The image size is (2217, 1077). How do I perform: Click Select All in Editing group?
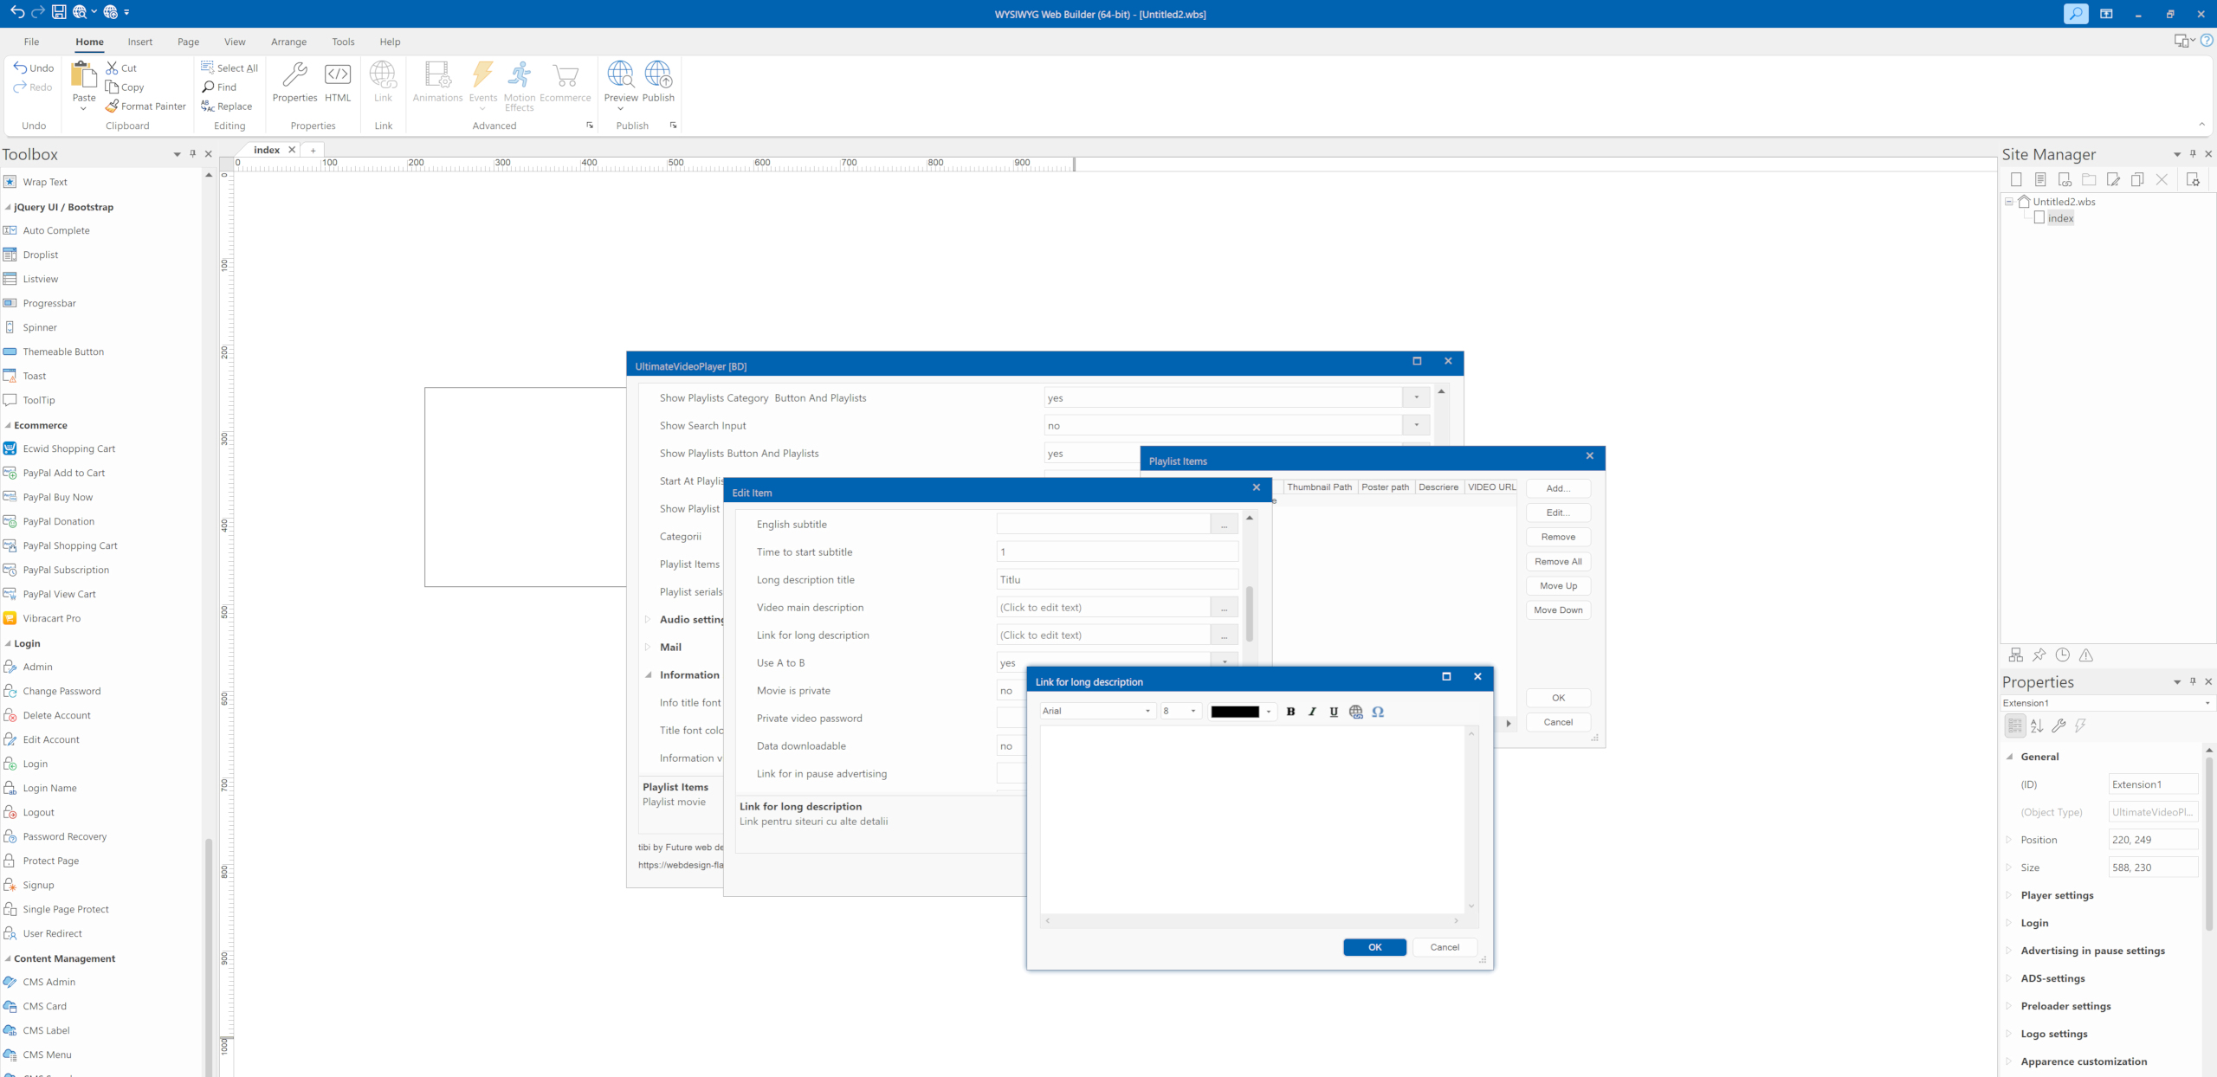click(229, 68)
